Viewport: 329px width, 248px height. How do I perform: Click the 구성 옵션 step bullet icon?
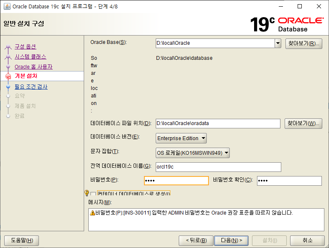8,46
